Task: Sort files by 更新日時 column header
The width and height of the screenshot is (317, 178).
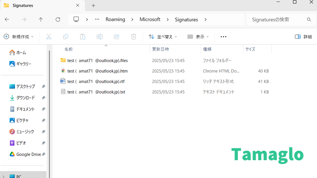Action: pyautogui.click(x=160, y=49)
